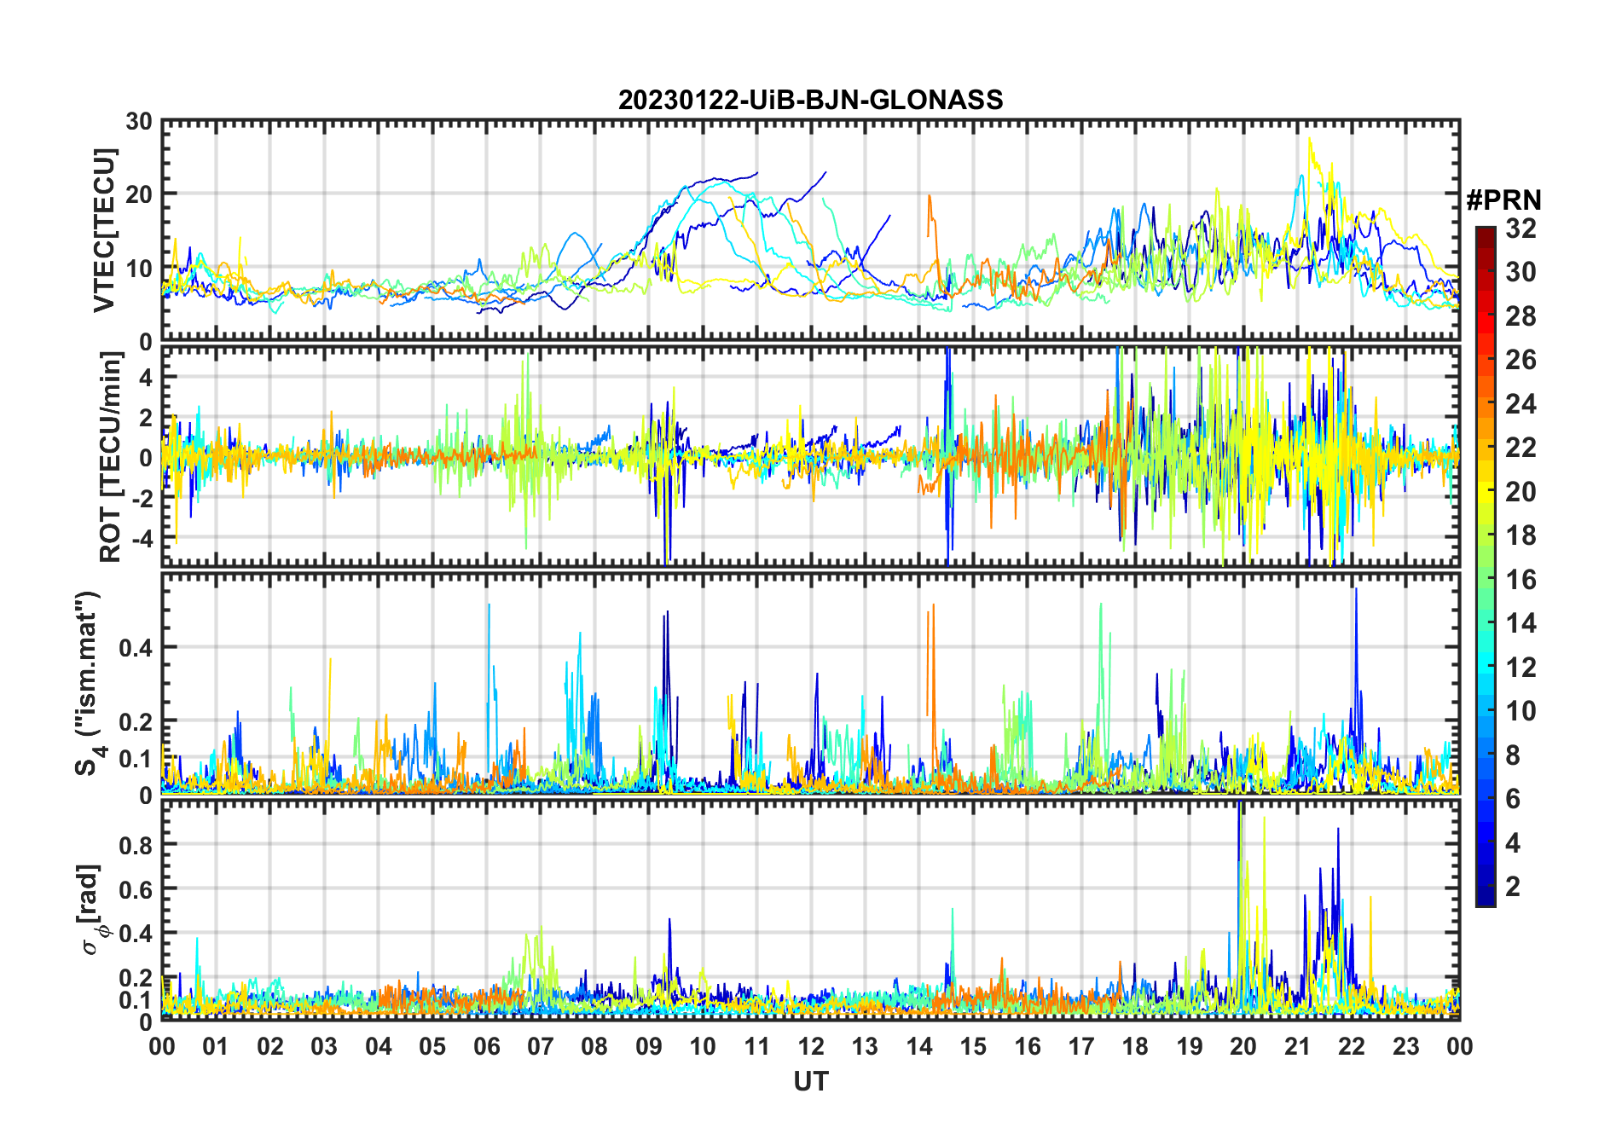Select the VTEC[TECU] y-axis label
1622x1134 pixels.
click(x=104, y=230)
